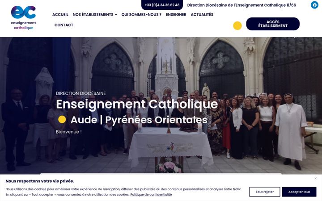Click the Enseignement Catholique logo
The height and width of the screenshot is (201, 322).
(23, 17)
